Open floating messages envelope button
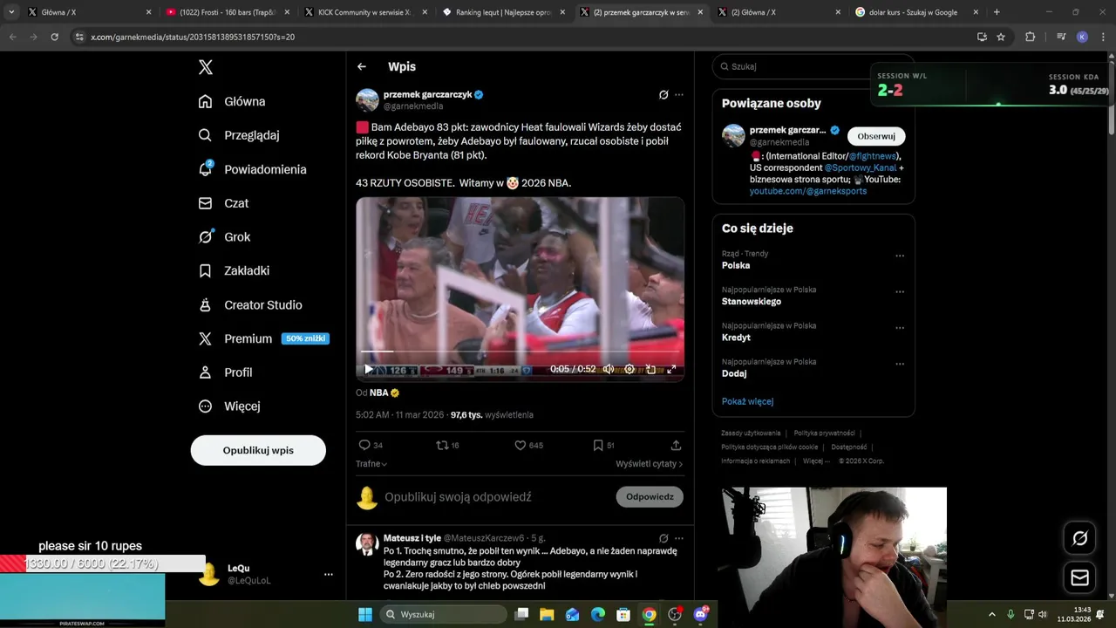 click(1079, 577)
